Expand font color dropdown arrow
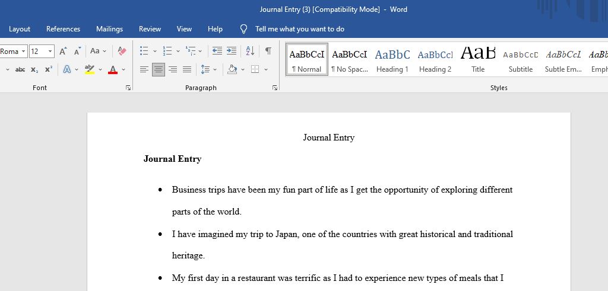Screen dimensions: 608x291 coord(123,70)
